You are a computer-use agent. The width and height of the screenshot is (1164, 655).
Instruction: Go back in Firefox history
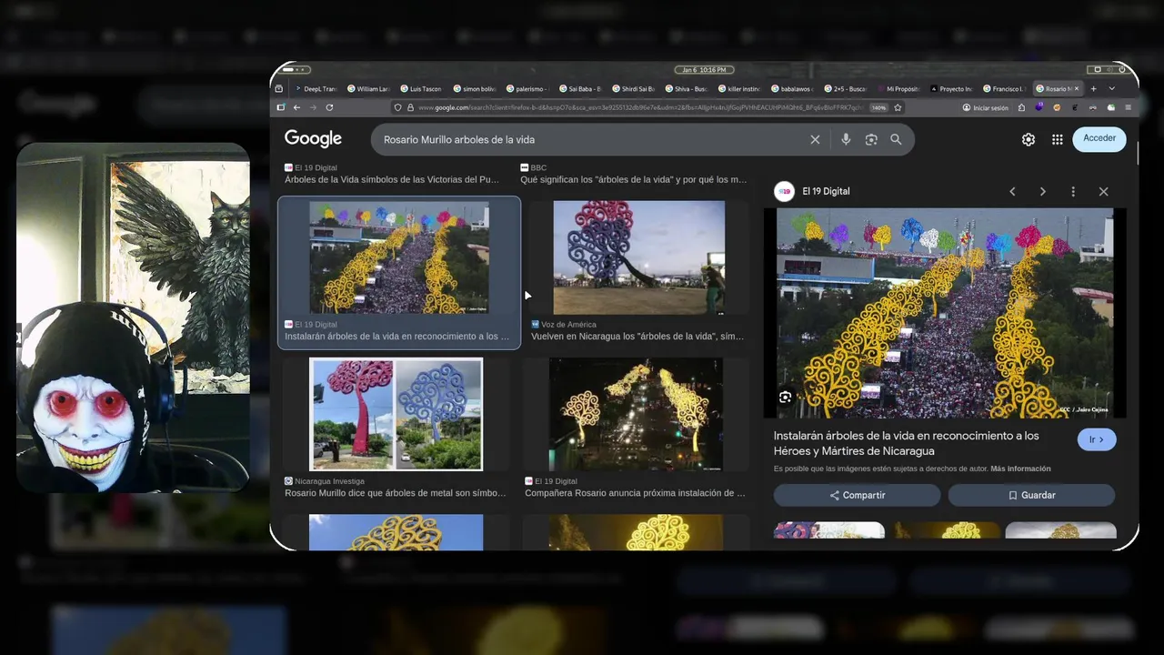point(296,107)
